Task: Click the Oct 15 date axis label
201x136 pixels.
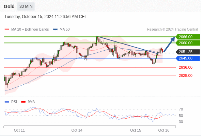Action: pos(136,130)
